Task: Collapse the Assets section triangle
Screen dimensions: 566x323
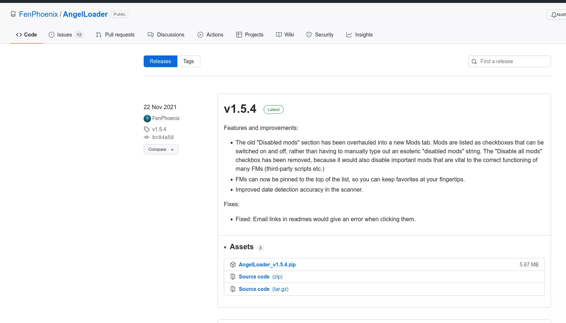Action: point(225,247)
